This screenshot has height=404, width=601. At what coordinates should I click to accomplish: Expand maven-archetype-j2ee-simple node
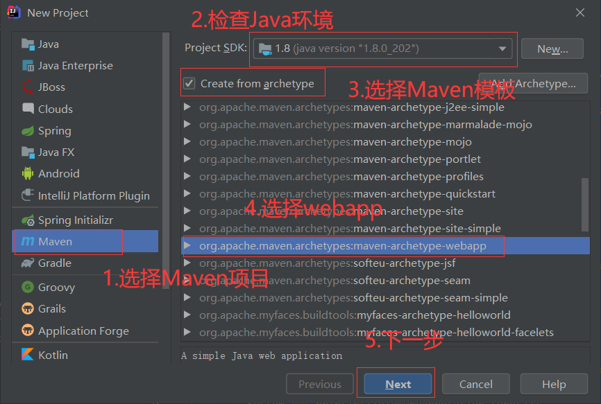click(x=187, y=107)
